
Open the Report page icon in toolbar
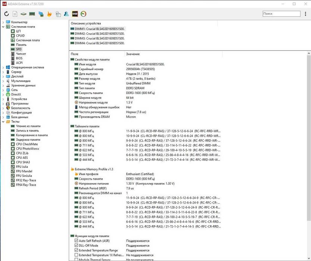[15, 14]
